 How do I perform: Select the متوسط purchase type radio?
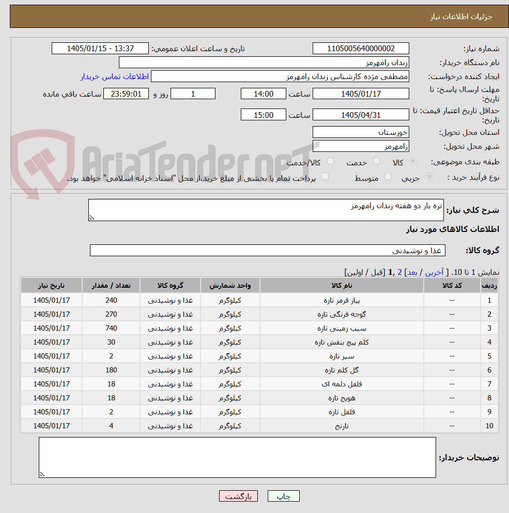tap(388, 177)
